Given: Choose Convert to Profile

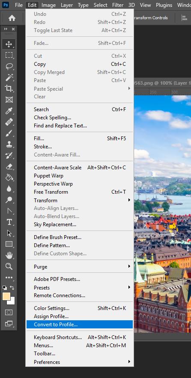Looking at the screenshot, I should click(80, 324).
